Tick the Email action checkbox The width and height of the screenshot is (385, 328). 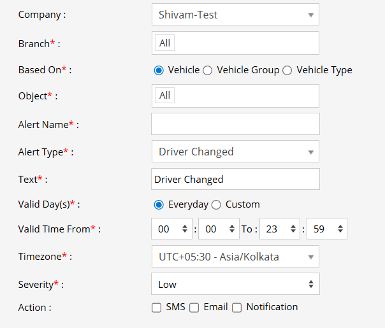tap(194, 308)
